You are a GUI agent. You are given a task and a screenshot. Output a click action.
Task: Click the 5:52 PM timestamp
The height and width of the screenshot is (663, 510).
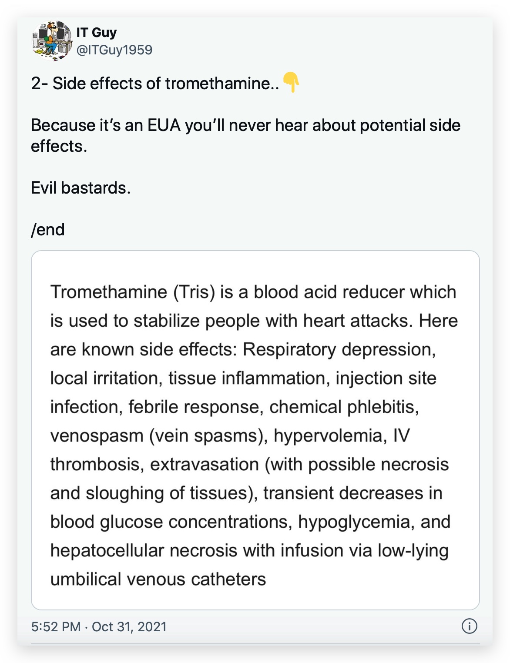(x=56, y=626)
